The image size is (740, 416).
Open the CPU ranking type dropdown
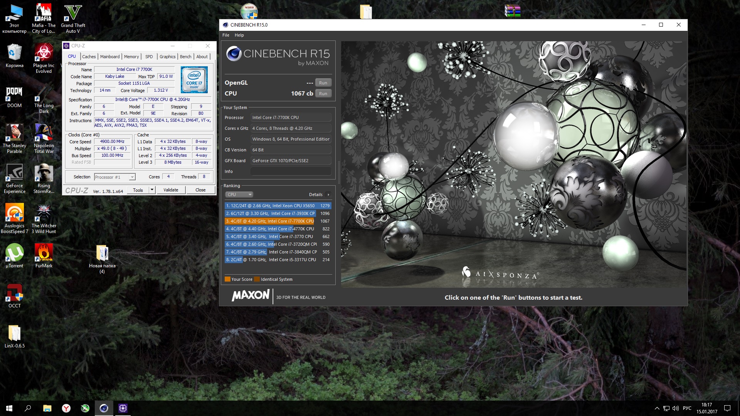click(239, 195)
